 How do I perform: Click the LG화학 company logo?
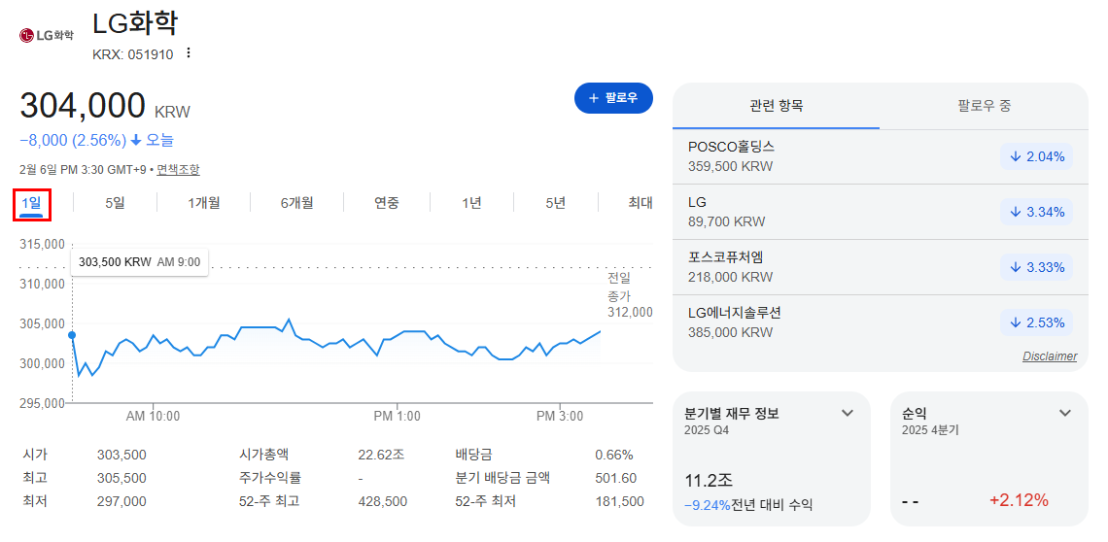point(46,35)
